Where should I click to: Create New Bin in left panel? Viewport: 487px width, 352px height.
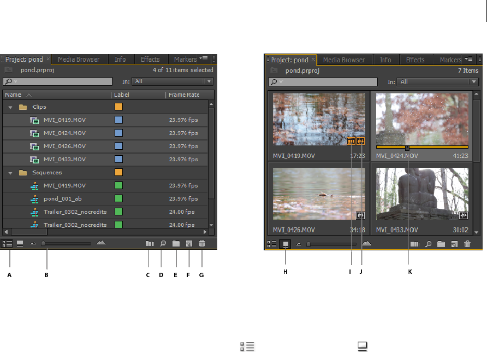point(176,243)
